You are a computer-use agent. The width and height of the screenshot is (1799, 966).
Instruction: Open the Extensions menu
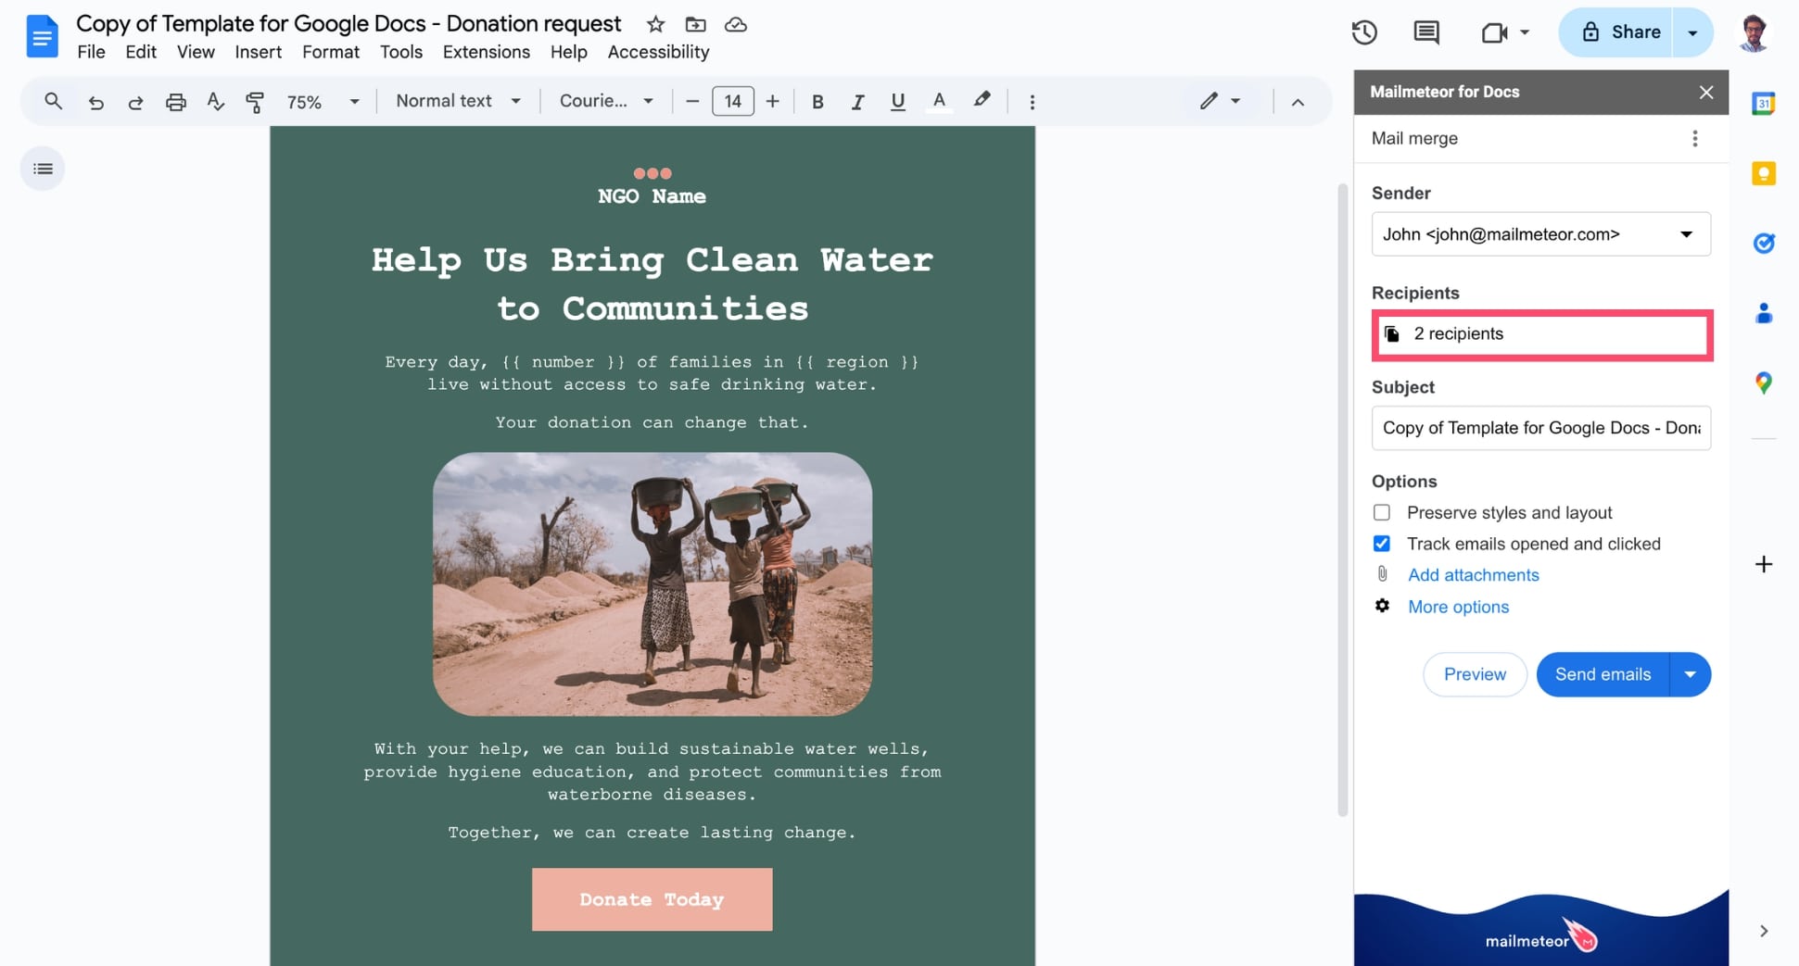(486, 52)
